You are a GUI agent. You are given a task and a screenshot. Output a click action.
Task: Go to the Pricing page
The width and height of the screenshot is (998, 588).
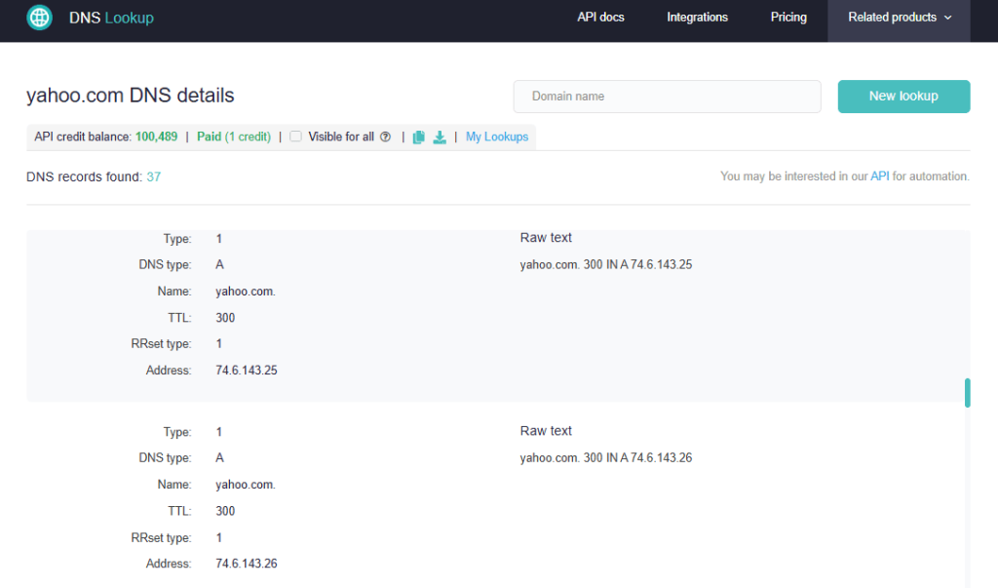pyautogui.click(x=788, y=17)
